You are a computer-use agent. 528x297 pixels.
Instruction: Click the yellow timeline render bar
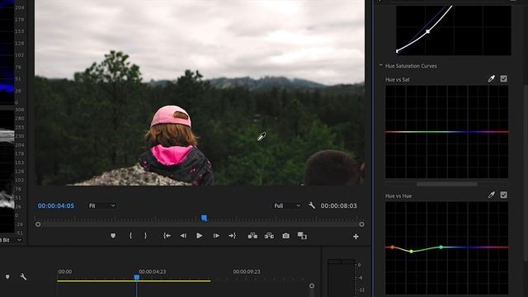134,280
